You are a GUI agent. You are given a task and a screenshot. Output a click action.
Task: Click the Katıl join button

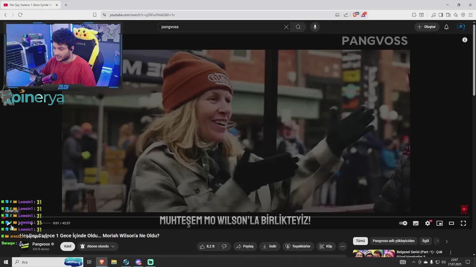coord(68,246)
